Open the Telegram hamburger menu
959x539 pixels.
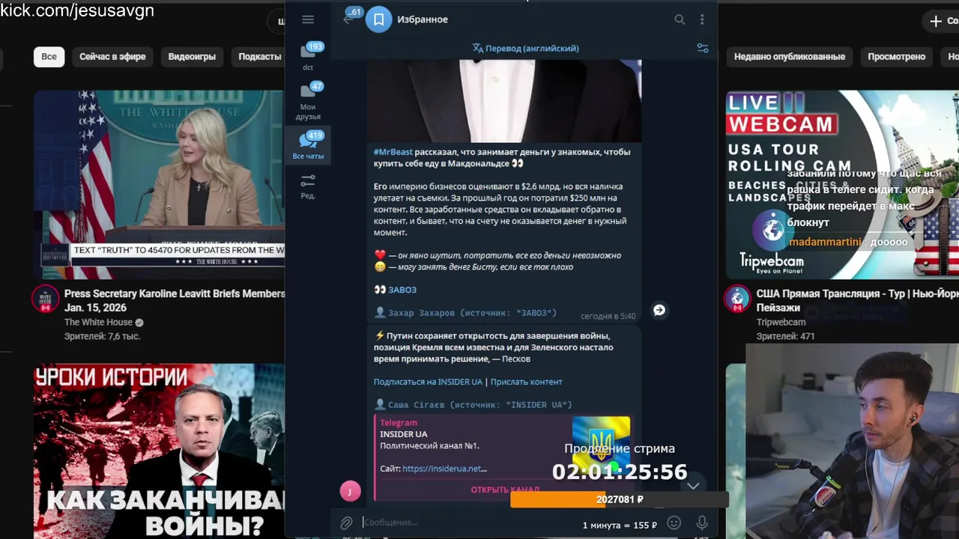tap(308, 19)
